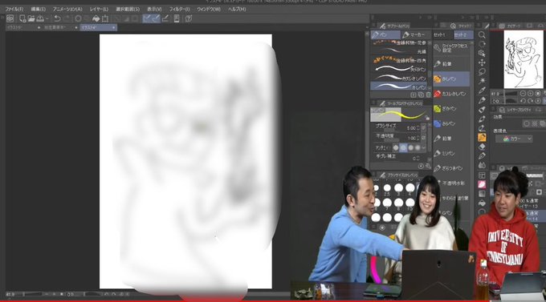Viewport: 546px width, 302px height.
Task: Choose カスレきレペン in quick access list
Action: coord(451,94)
